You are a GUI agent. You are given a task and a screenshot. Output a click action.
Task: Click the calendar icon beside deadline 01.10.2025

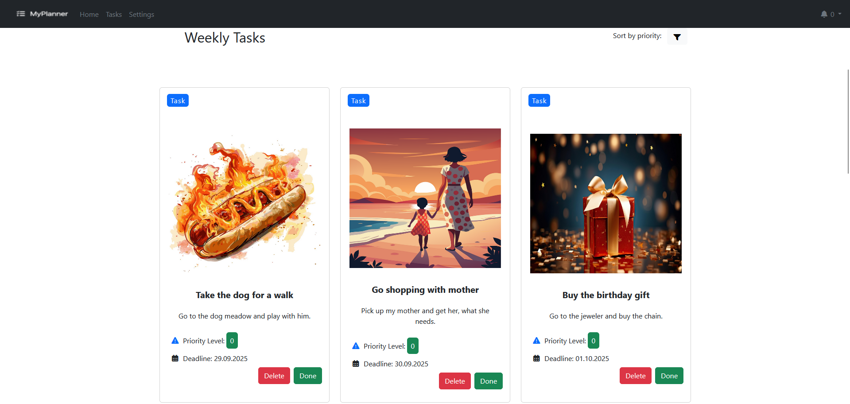point(536,358)
